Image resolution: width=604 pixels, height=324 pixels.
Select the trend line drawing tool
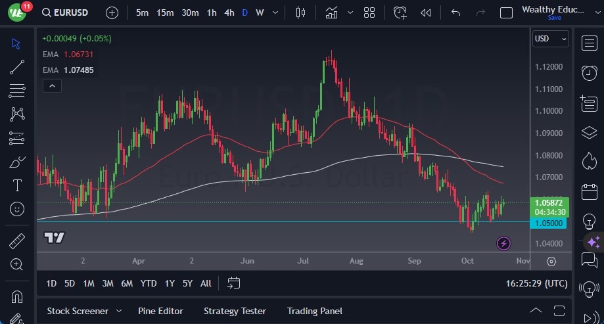click(x=17, y=66)
